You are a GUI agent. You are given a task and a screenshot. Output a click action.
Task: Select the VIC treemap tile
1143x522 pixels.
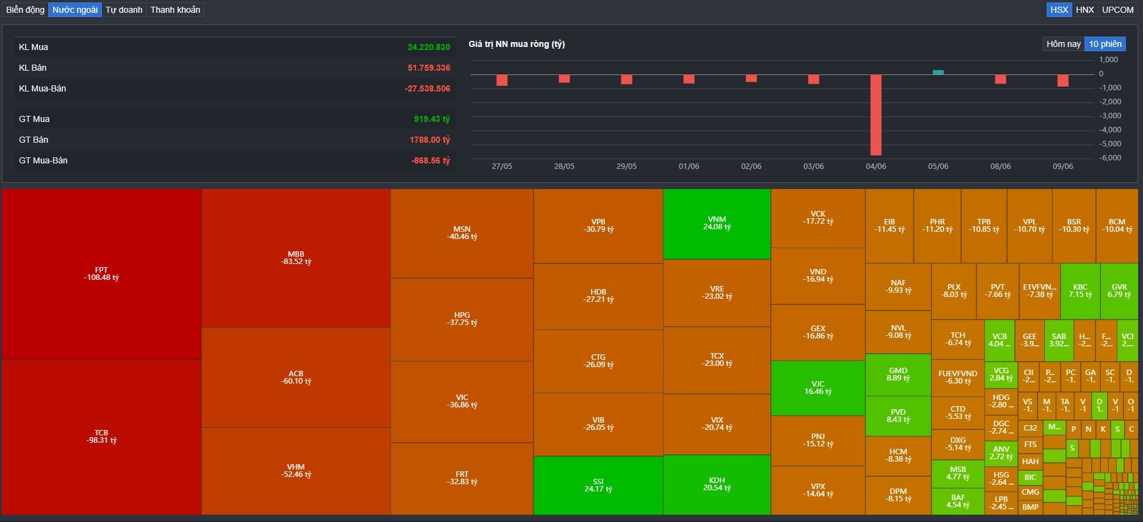click(462, 401)
